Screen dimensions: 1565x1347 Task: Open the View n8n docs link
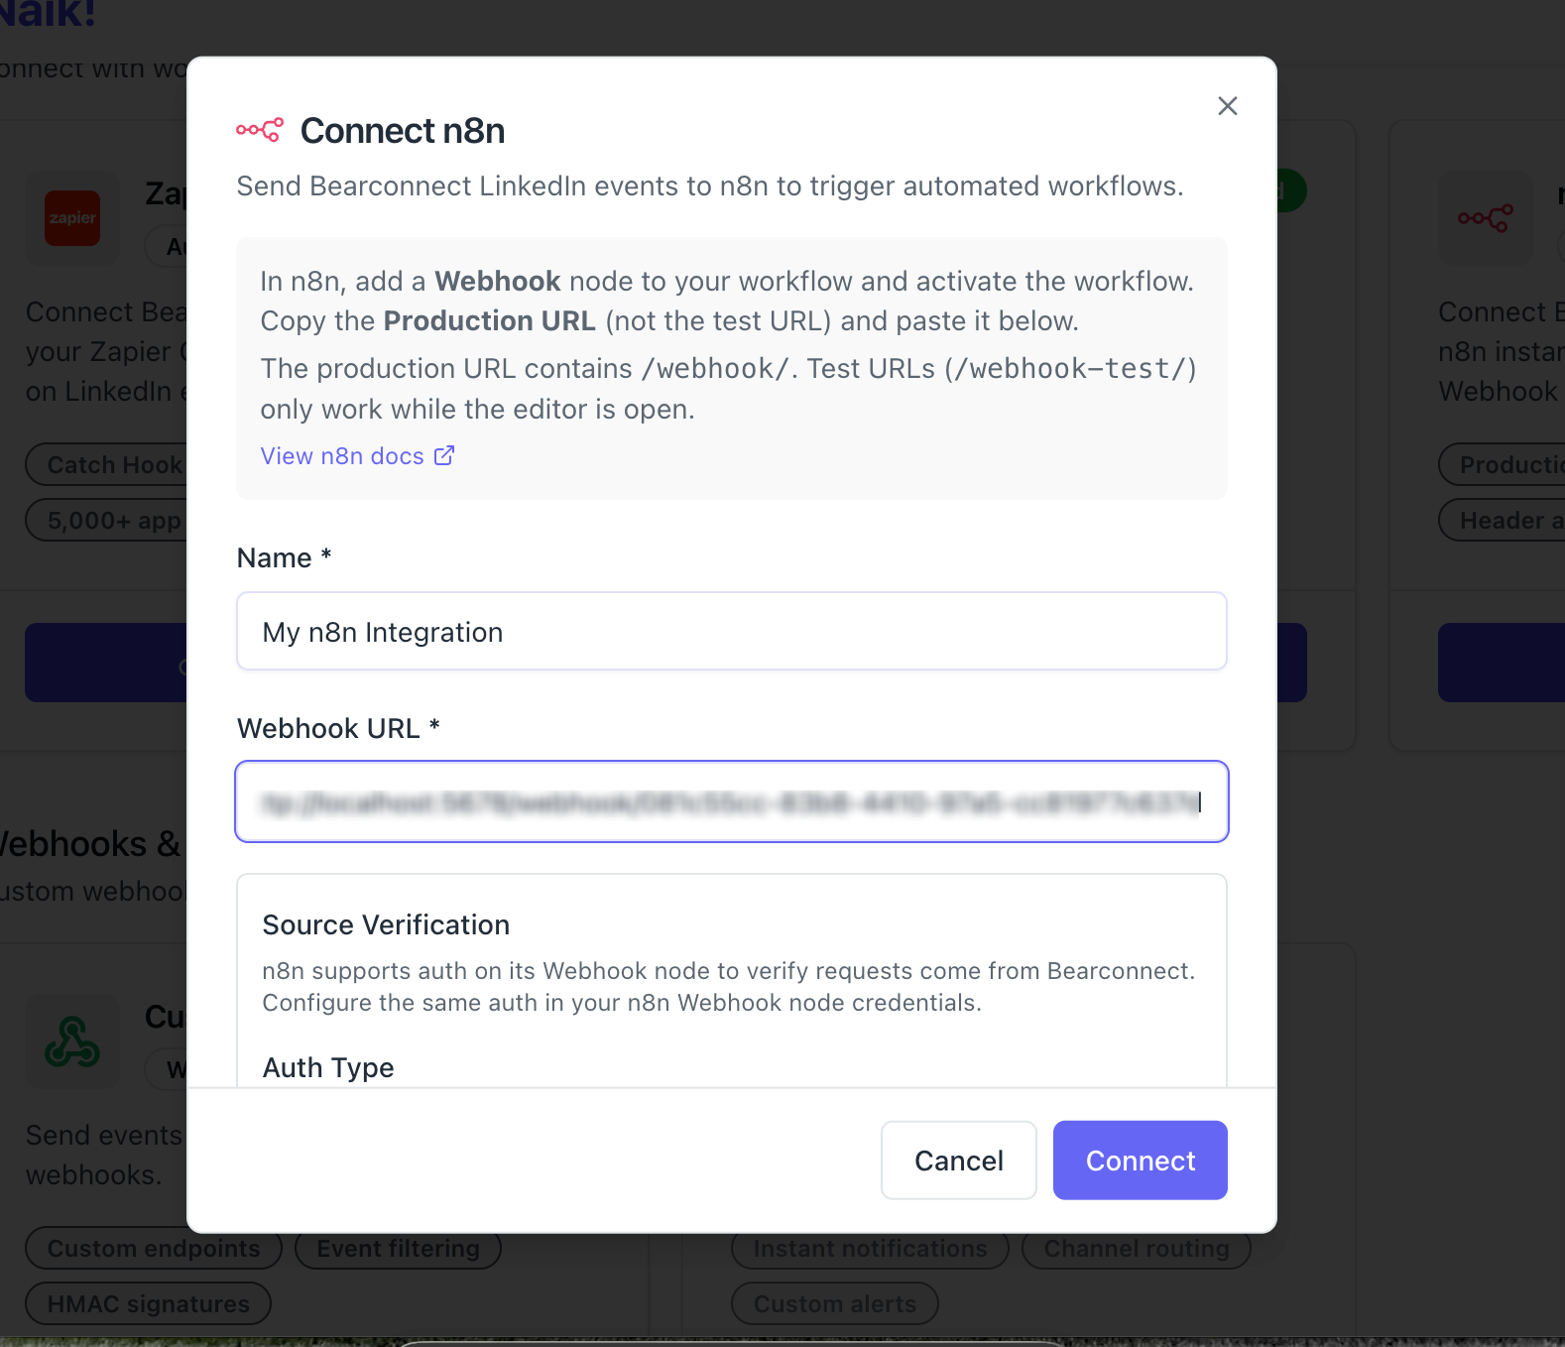pos(342,456)
